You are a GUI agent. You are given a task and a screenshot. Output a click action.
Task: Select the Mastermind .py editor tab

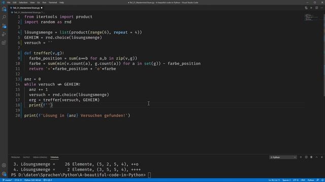point(26,8)
